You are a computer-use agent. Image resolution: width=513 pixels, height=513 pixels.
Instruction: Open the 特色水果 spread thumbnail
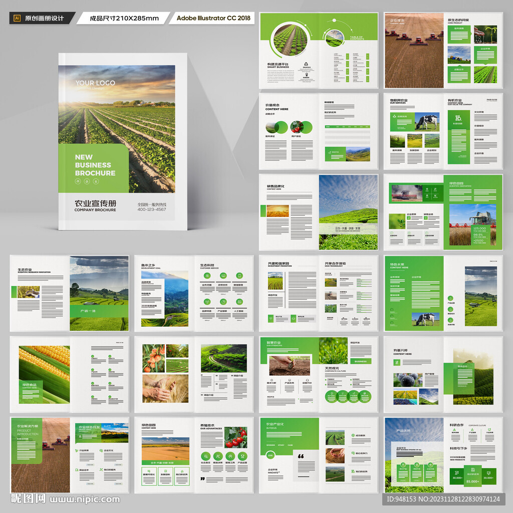[x=443, y=293]
